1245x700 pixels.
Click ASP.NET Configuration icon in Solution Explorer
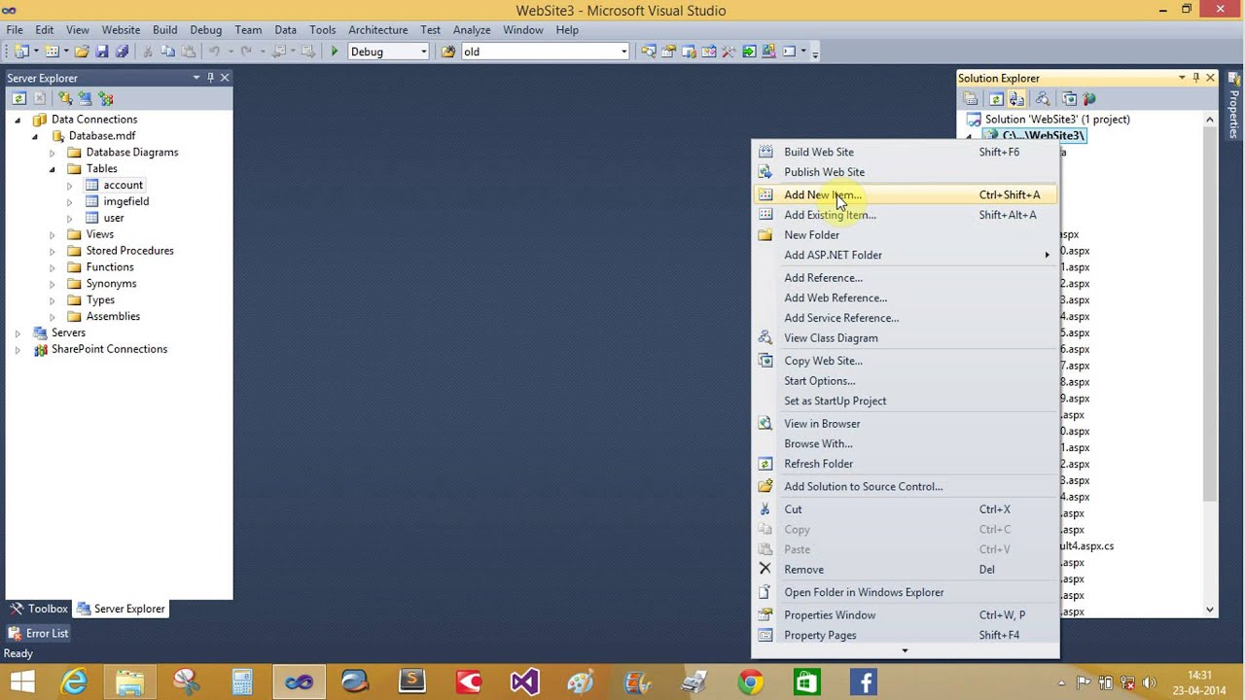click(x=1089, y=98)
